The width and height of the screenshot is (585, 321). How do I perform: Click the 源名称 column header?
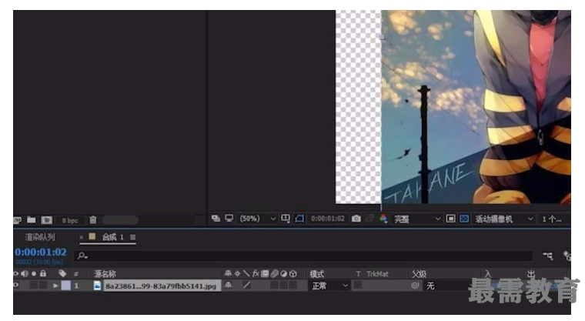(x=105, y=274)
